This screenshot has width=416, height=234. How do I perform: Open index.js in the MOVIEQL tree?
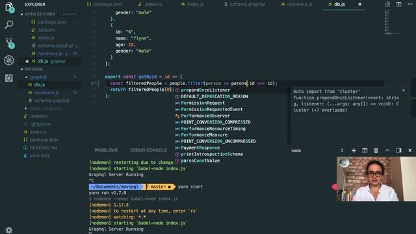[49, 132]
